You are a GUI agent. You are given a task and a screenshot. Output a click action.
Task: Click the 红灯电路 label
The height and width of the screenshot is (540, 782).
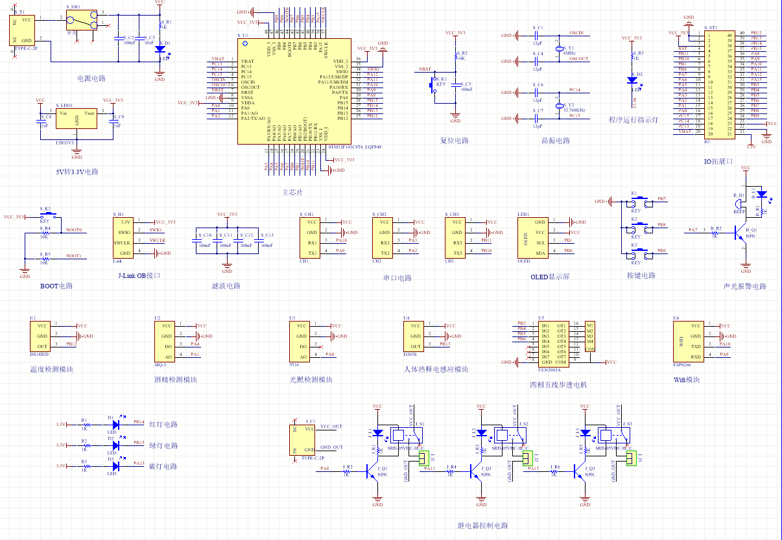pyautogui.click(x=163, y=425)
